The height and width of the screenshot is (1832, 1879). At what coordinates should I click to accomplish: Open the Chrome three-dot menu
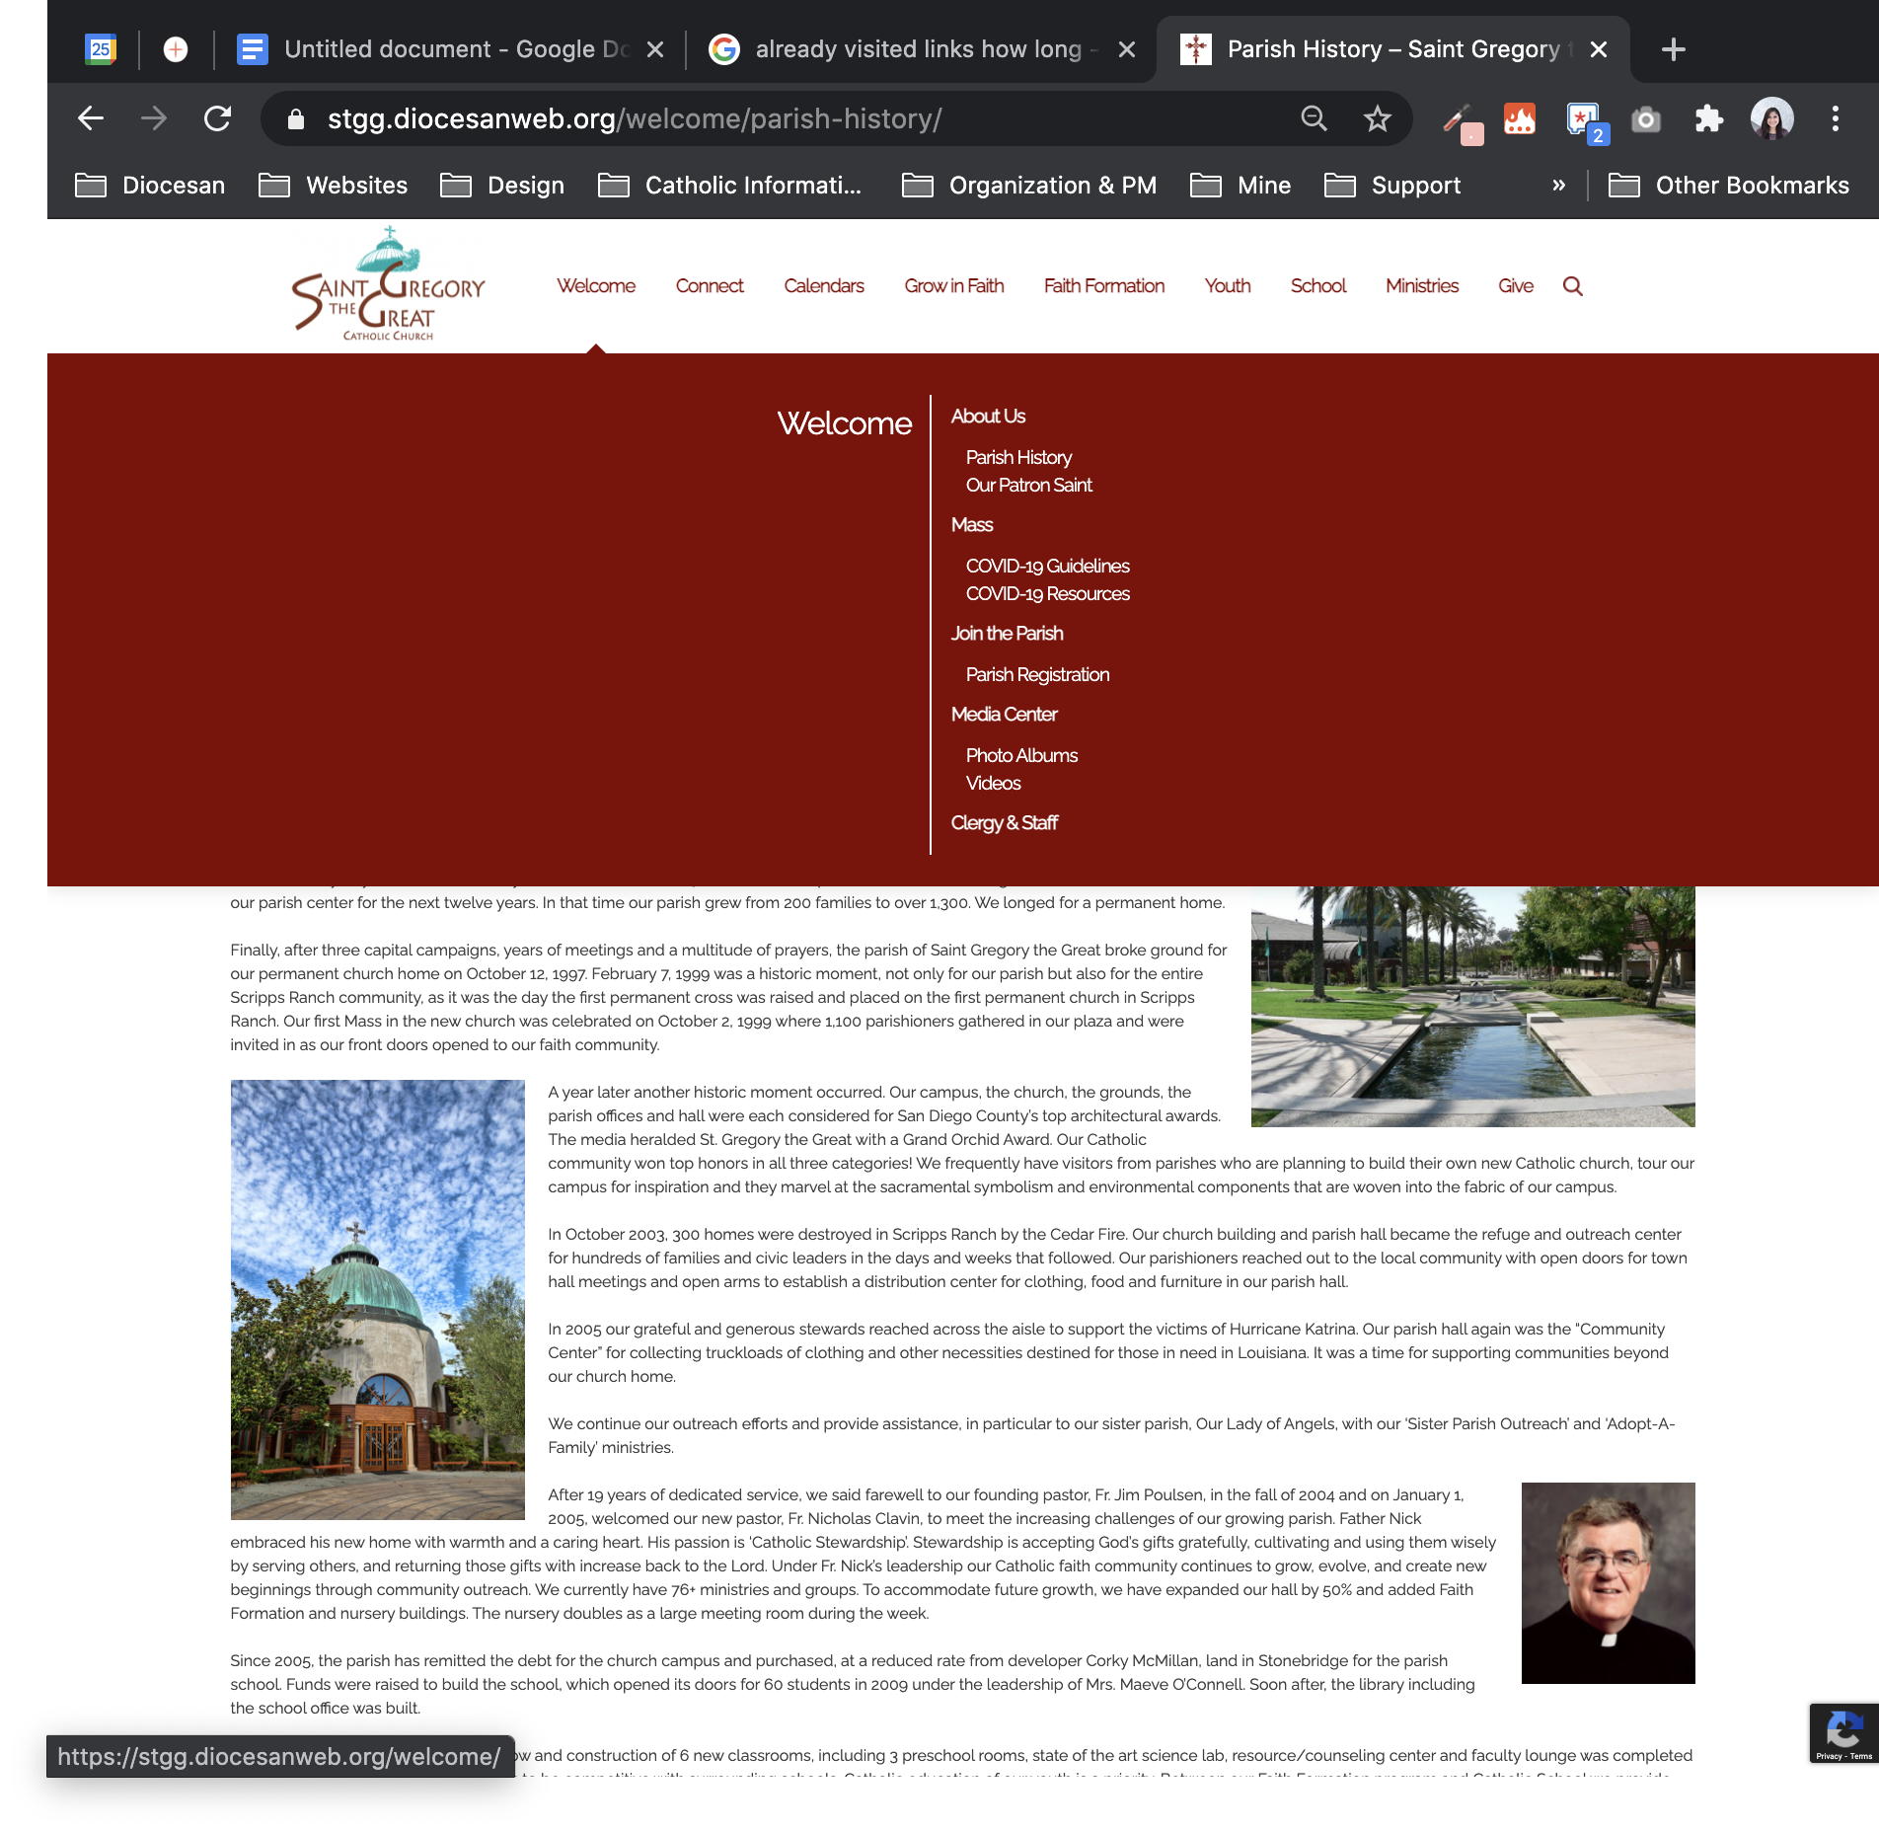click(x=1835, y=119)
